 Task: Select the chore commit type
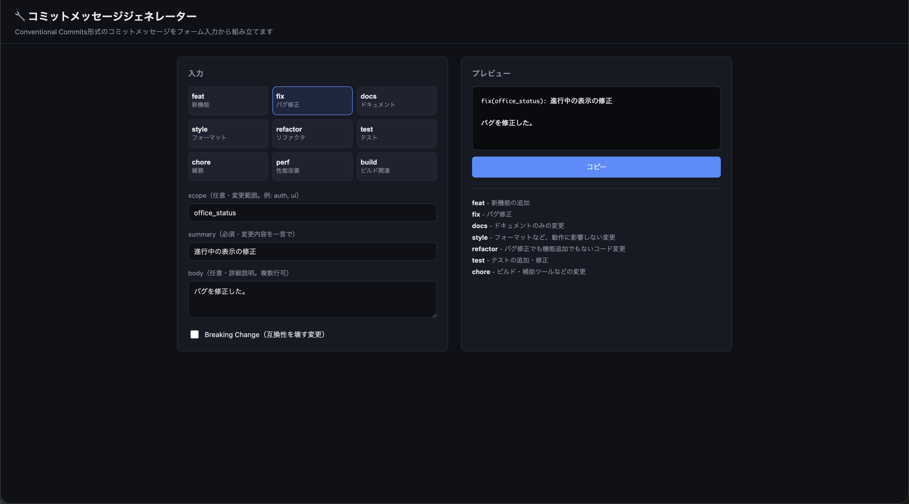coord(228,167)
